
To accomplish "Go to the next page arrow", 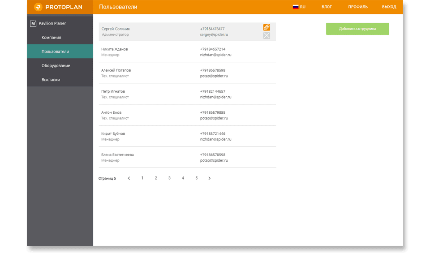I will [210, 178].
